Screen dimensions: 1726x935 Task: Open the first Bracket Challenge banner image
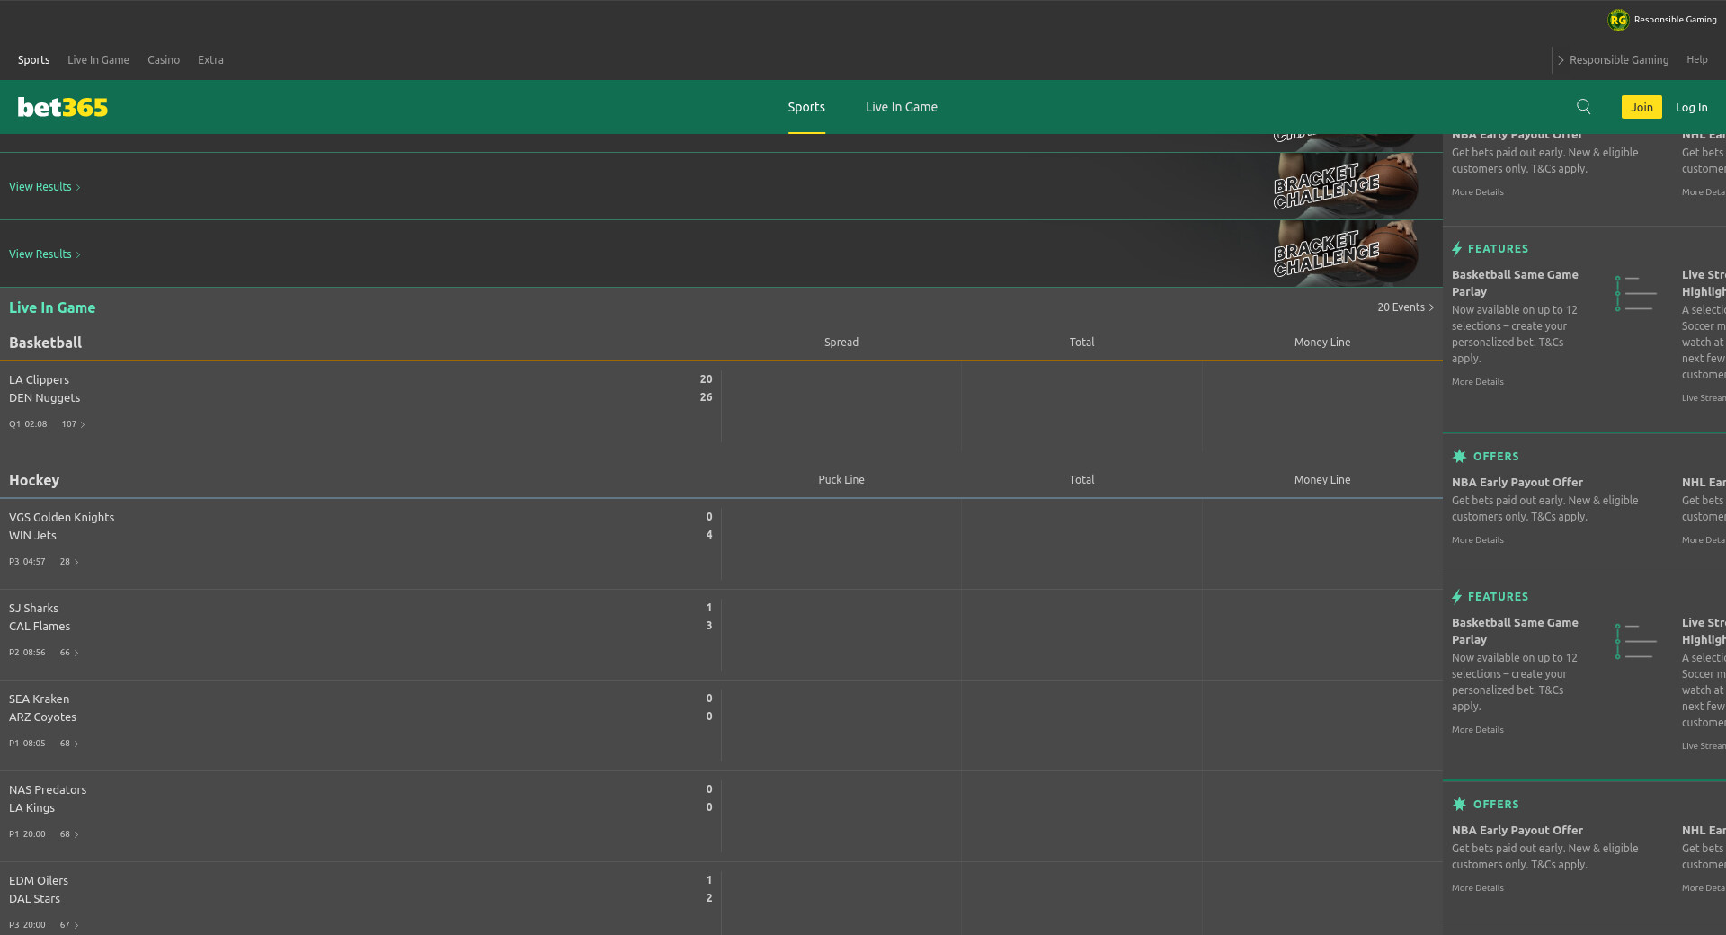1343,186
